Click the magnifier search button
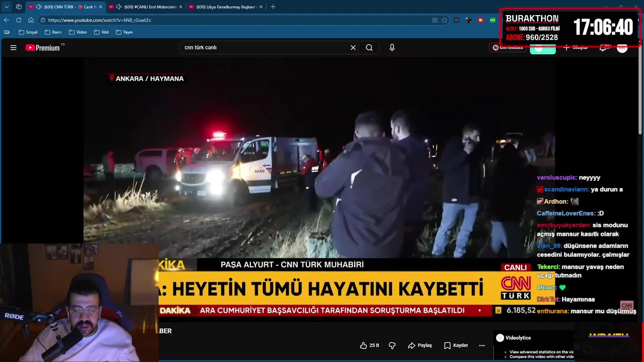Screen dimensions: 644x362 (x=369, y=48)
